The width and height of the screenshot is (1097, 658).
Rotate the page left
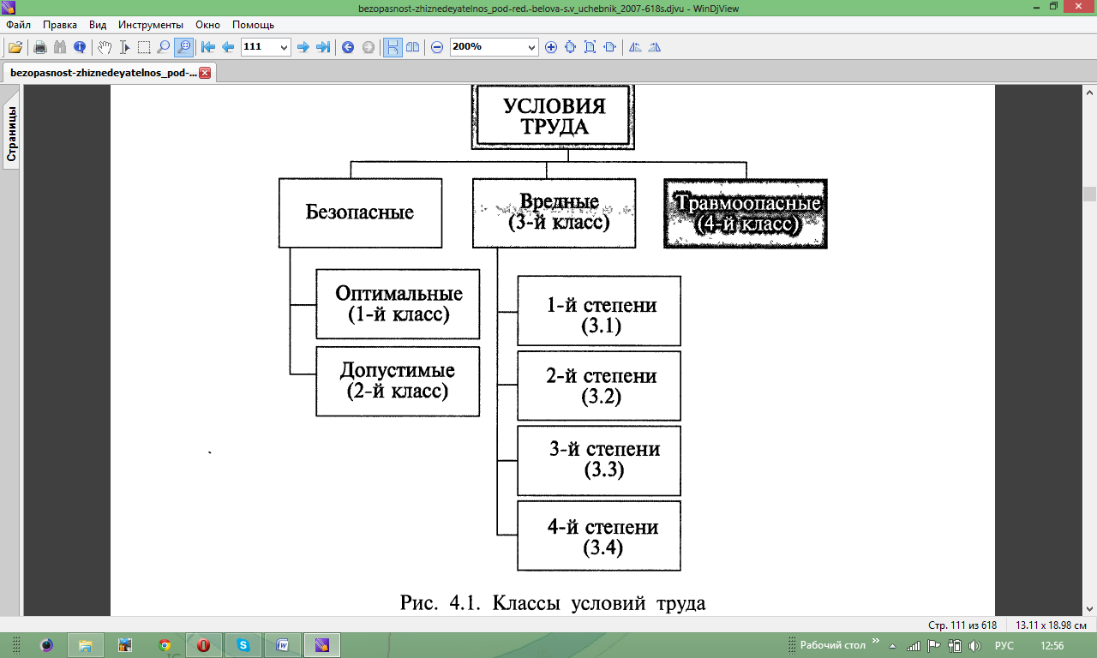click(x=635, y=47)
